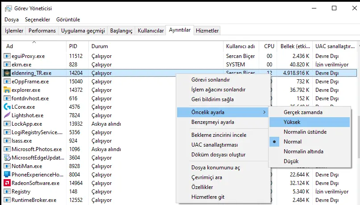Click the MicrosoftEdgeUpdate process icon
The width and height of the screenshot is (360, 205).
coord(7,157)
